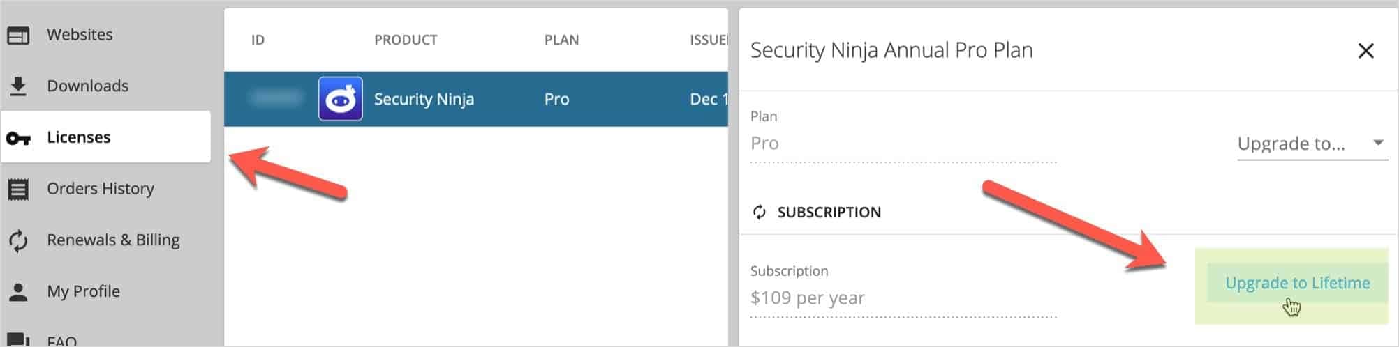
Task: Click the $109 per year subscription field
Action: click(903, 298)
